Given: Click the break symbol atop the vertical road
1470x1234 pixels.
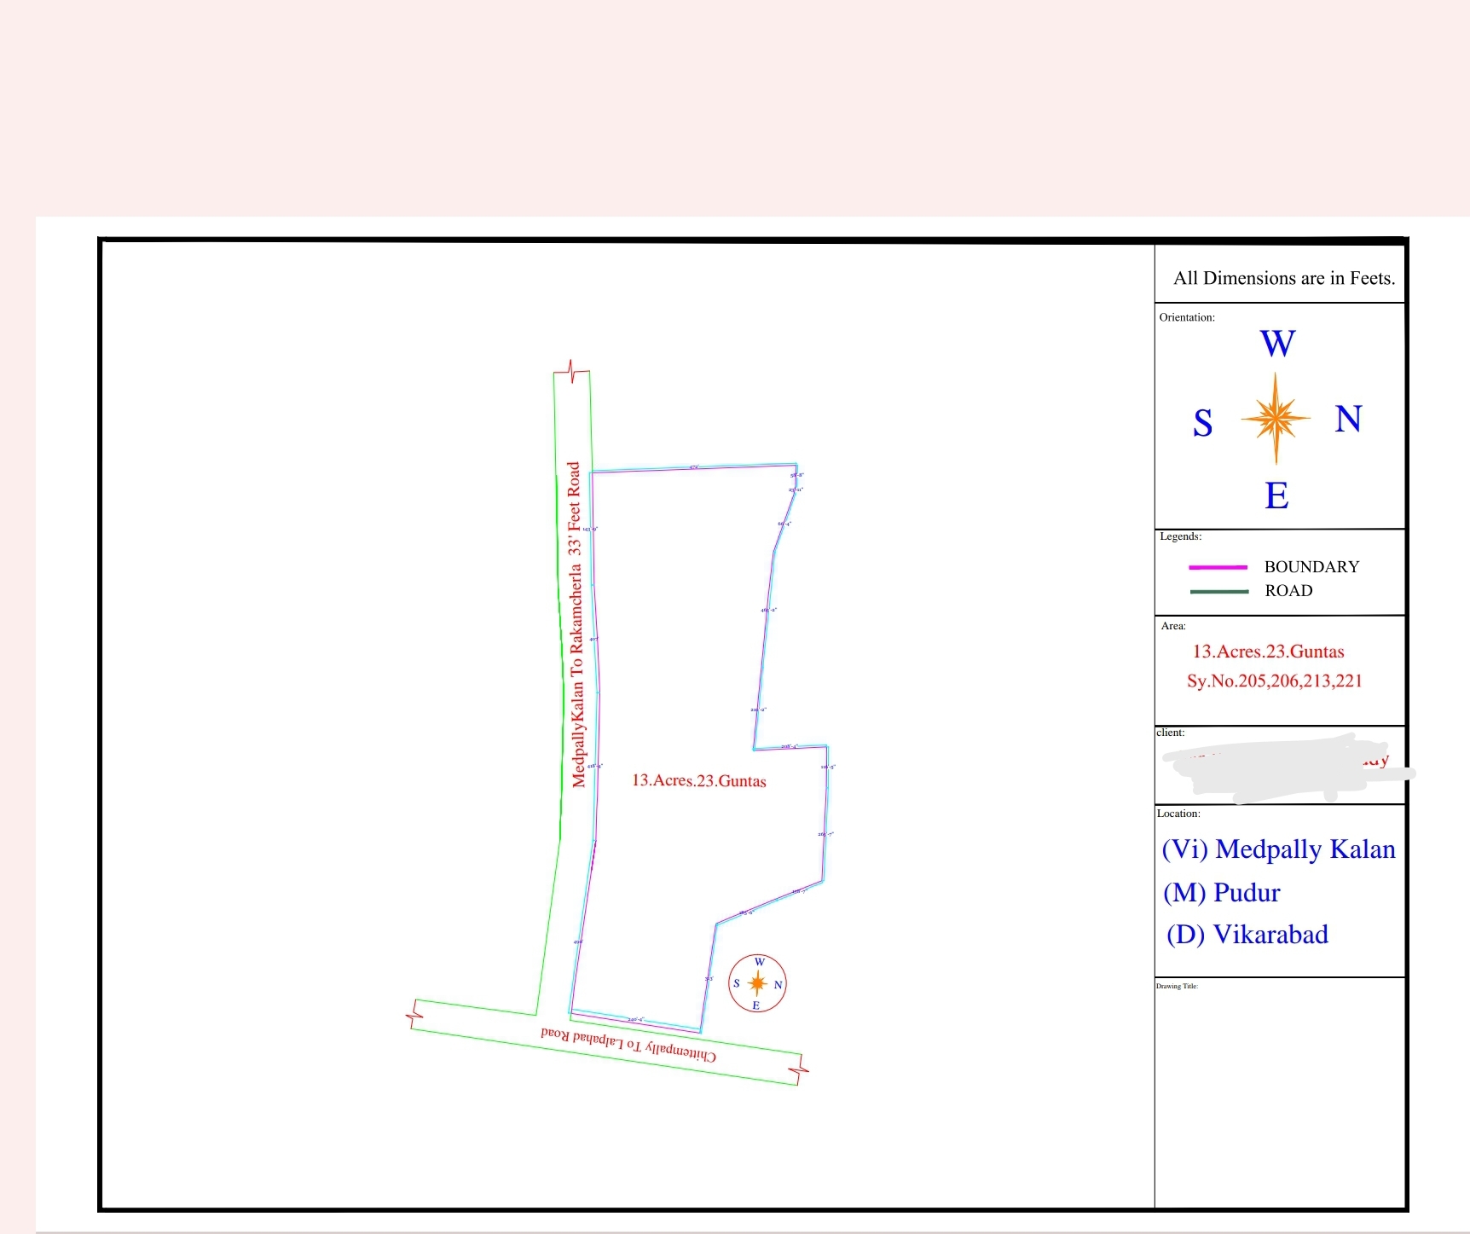Looking at the screenshot, I should (x=571, y=373).
